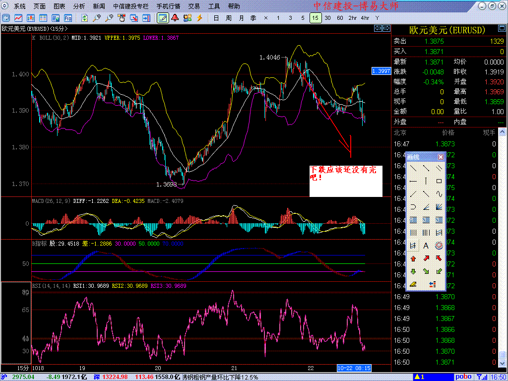Click the lightning bolt icon in toolbar
Image resolution: width=508 pixels, height=381 pixels.
200,18
